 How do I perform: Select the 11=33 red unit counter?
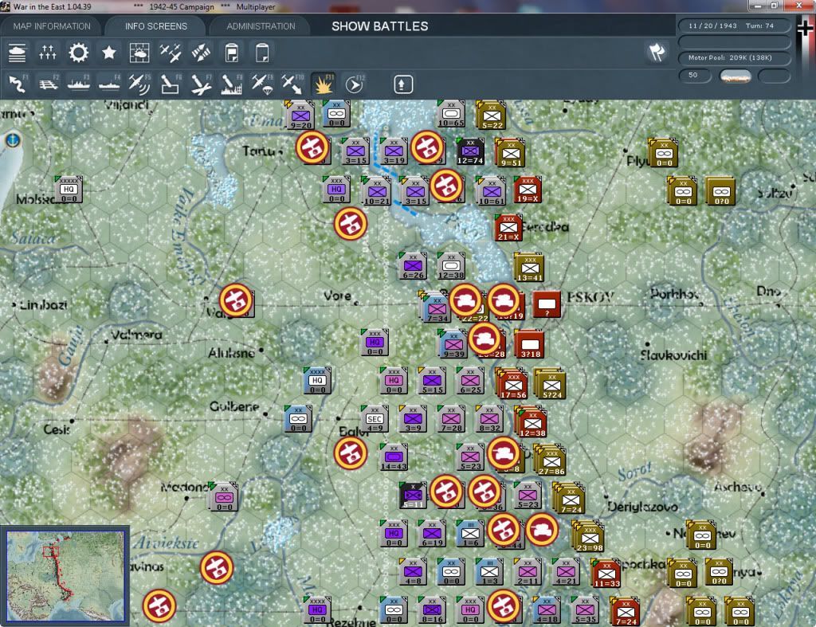click(606, 573)
